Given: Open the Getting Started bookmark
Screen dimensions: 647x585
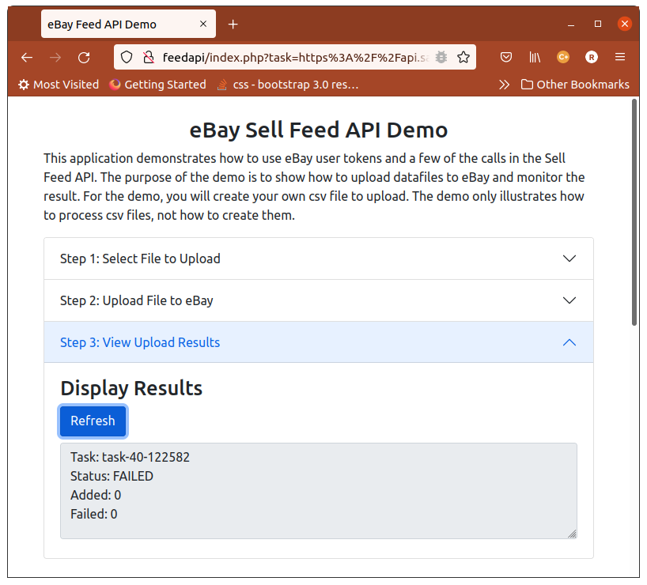Looking at the screenshot, I should [x=157, y=85].
